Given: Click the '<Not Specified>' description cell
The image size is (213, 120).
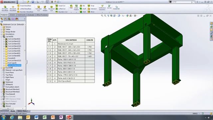Looking at the screenshot, I should pos(71,81).
